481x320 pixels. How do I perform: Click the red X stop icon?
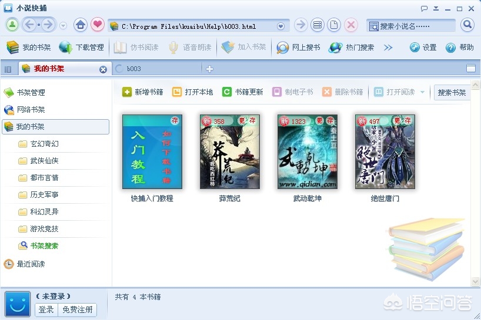tap(351, 25)
